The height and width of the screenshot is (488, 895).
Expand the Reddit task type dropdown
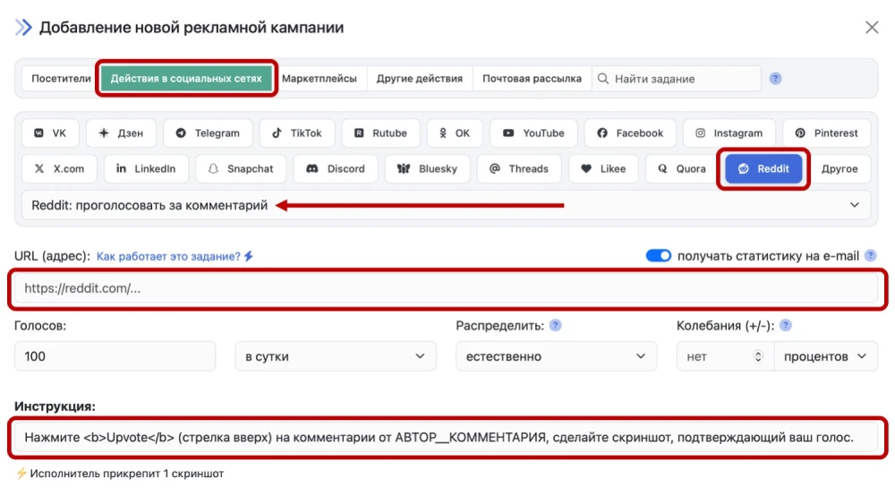pyautogui.click(x=853, y=205)
